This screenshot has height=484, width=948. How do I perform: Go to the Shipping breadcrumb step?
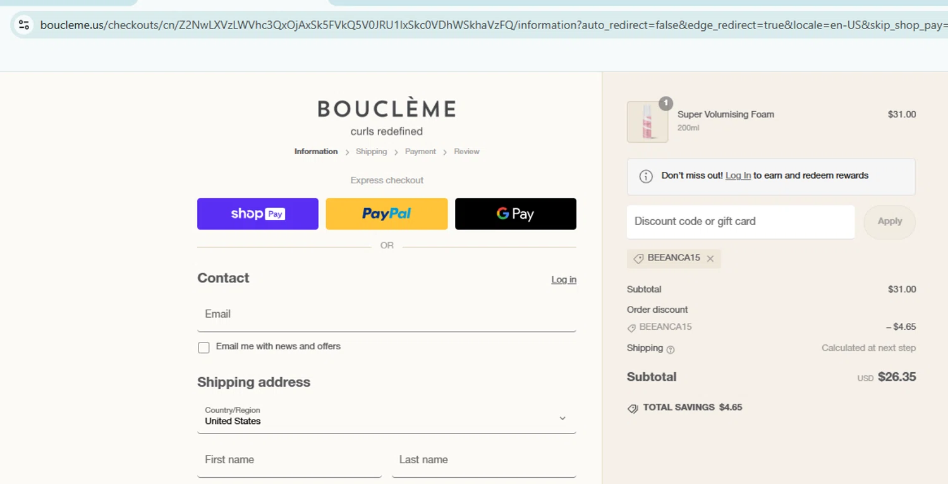click(x=371, y=152)
